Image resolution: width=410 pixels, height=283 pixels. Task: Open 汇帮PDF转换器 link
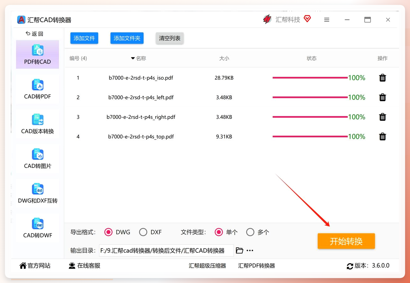click(257, 266)
